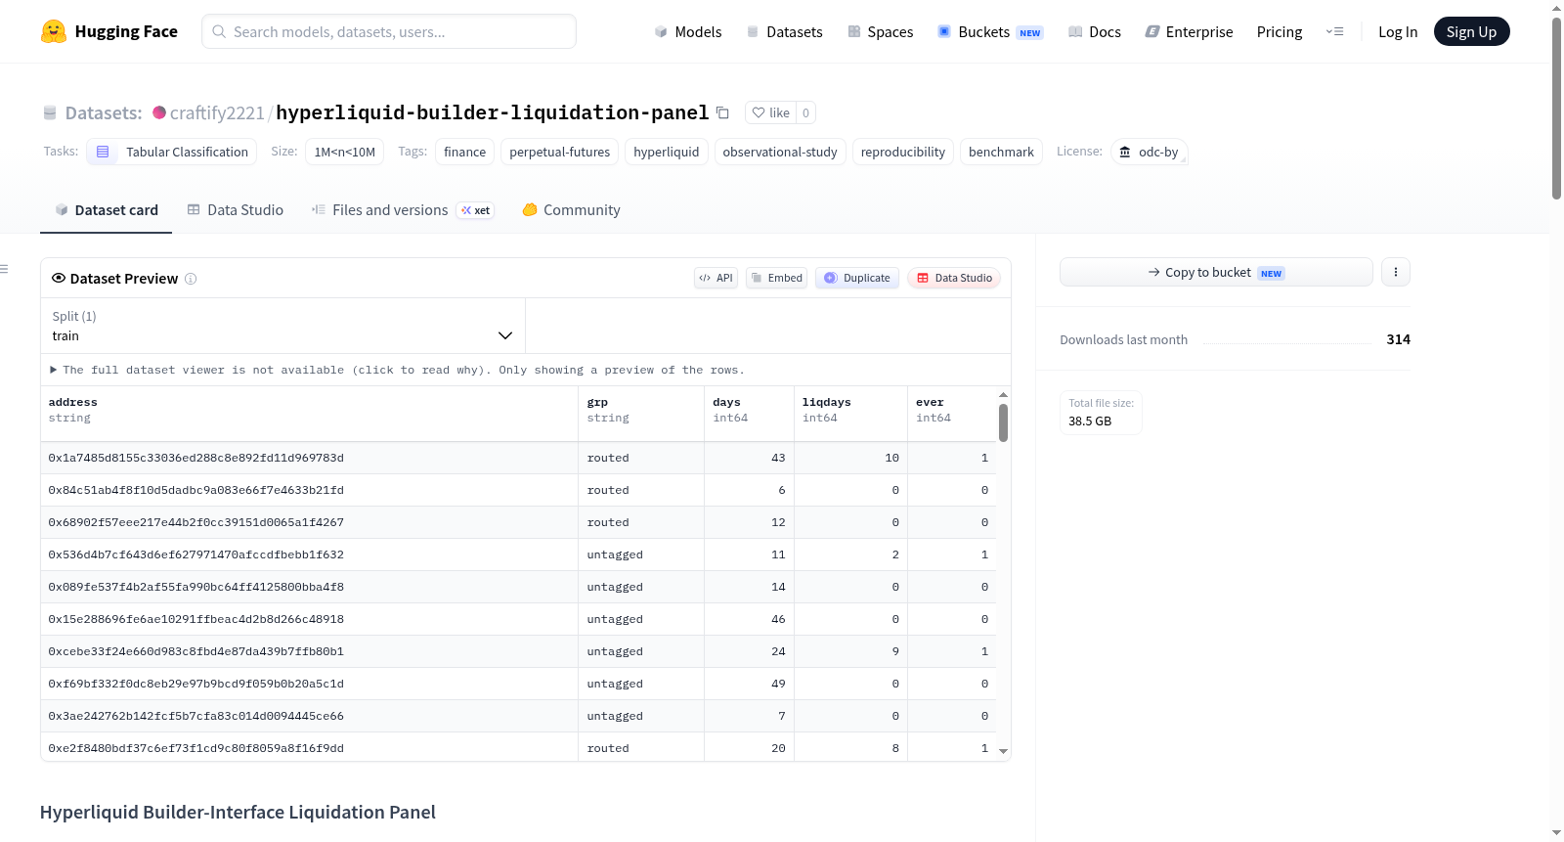
Task: Select the perpetual-futures tag
Action: click(x=559, y=152)
